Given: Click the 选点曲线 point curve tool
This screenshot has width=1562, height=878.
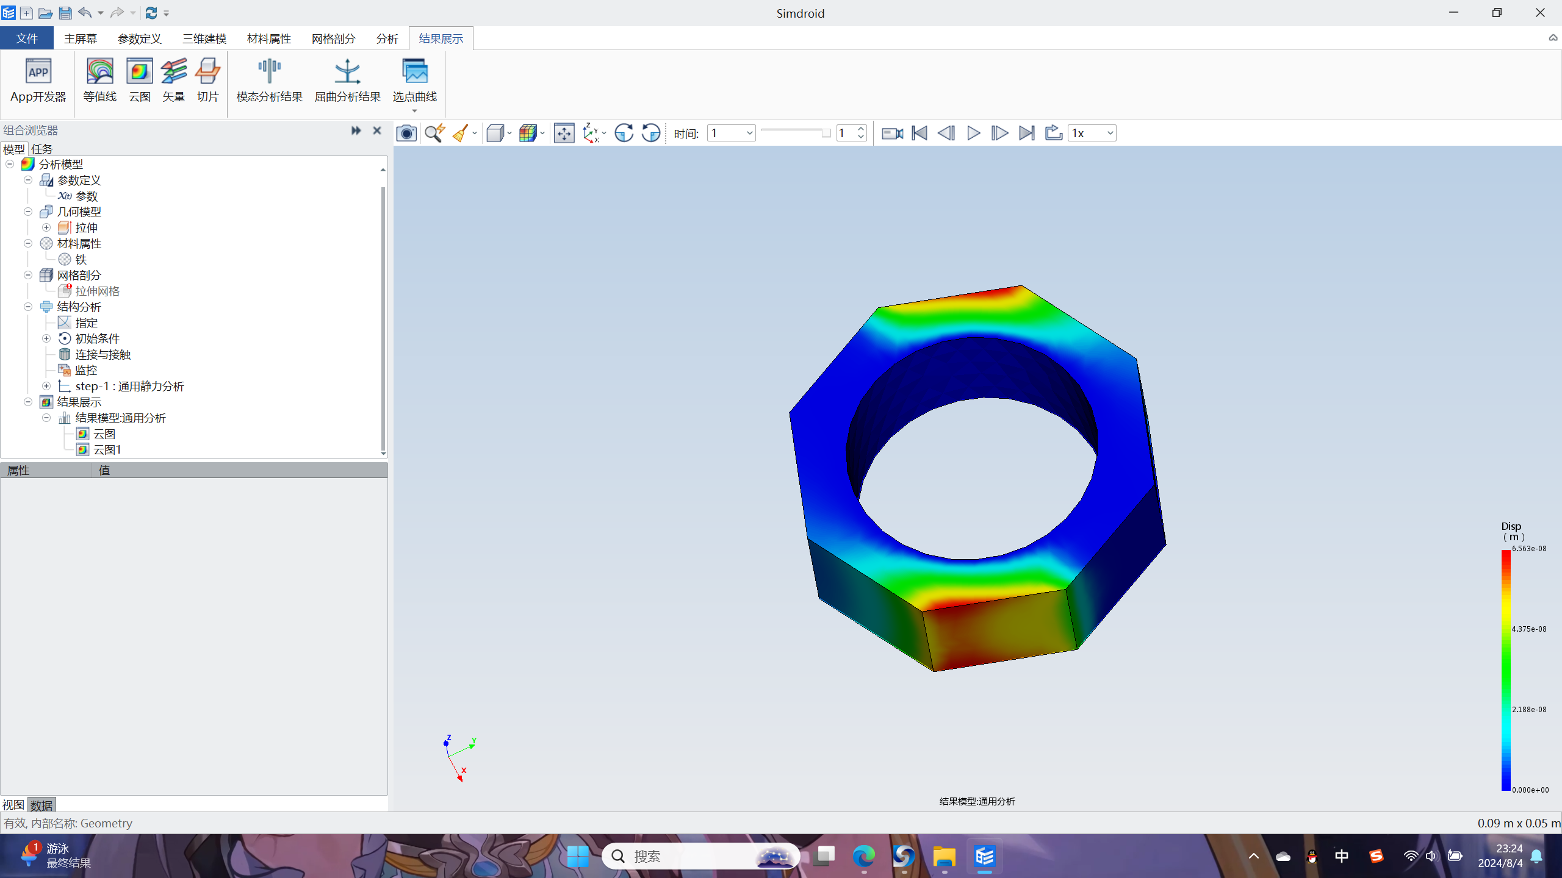Looking at the screenshot, I should click(414, 80).
